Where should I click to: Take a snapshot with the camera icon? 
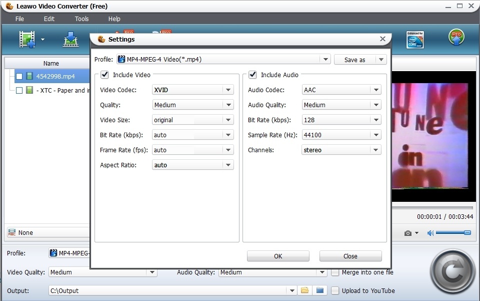pyautogui.click(x=408, y=233)
